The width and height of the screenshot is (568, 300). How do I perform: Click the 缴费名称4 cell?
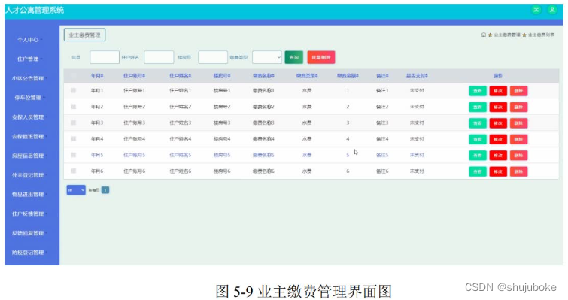263,138
